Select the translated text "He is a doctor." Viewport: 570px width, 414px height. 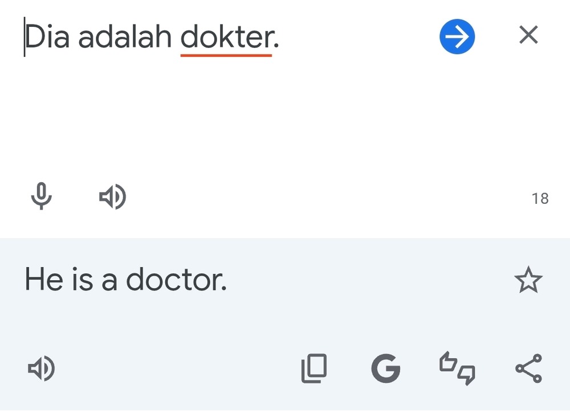pyautogui.click(x=125, y=280)
